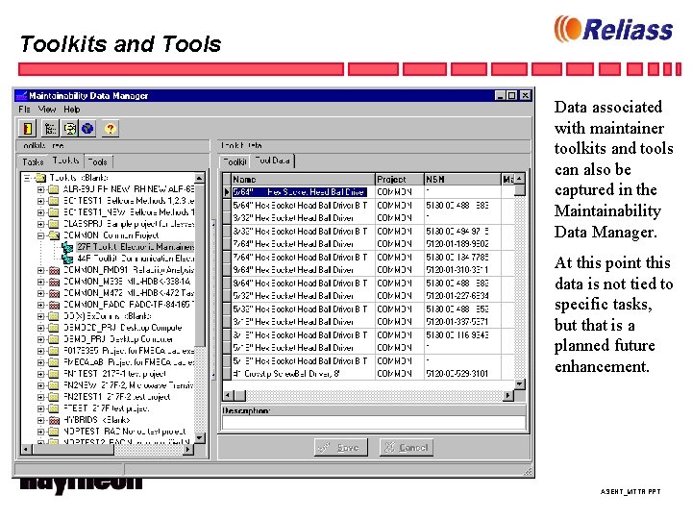
Task: Click the tool table scroll down arrow
Action: (x=519, y=383)
